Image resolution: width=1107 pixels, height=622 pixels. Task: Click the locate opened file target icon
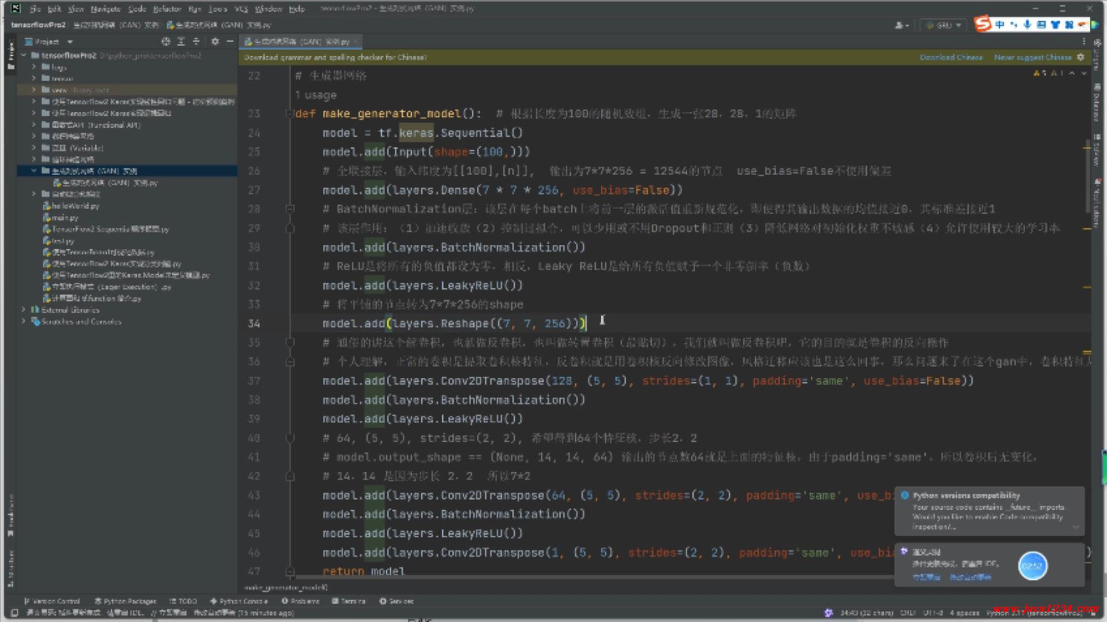click(x=165, y=41)
